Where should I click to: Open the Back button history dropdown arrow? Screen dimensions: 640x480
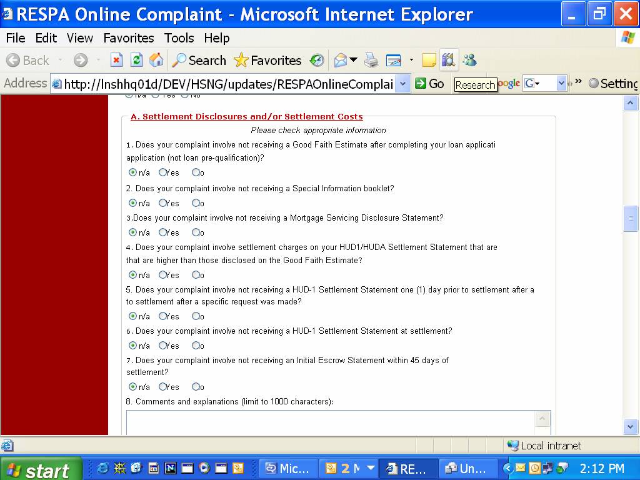[x=60, y=60]
